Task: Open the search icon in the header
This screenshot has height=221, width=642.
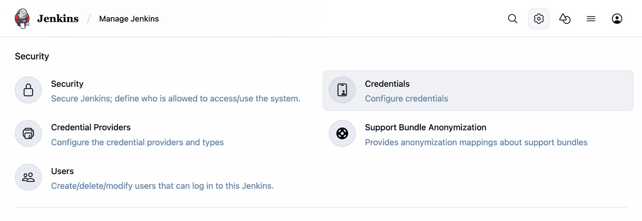Action: (x=512, y=19)
